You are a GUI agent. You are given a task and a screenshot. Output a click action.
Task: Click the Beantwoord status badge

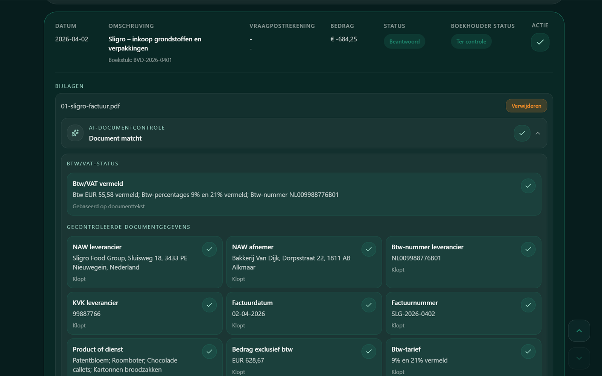click(404, 42)
